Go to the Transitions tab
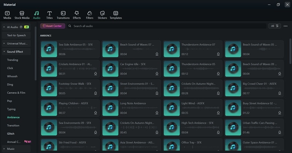292x153 pixels. 63,15
